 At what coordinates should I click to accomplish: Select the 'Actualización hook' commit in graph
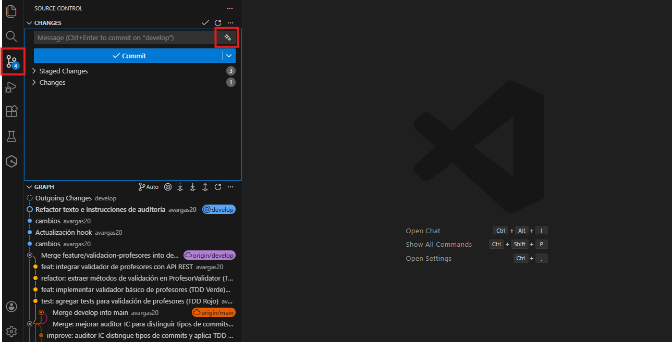pyautogui.click(x=64, y=232)
